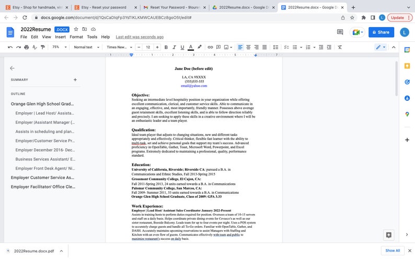This screenshot has width=415, height=259.
Task: Open bulleted list options arrow
Action: pos(301,48)
